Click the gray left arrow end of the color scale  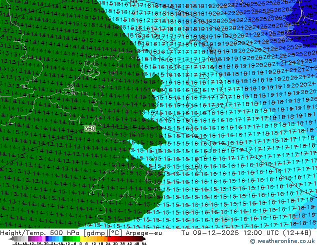(x=11, y=239)
